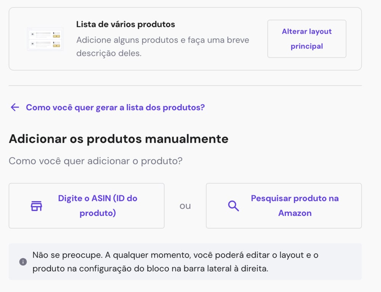Viewport: 381px width, 292px height.
Task: Open the "Como você quer gerar a lista dos produtos?" link
Action: click(115, 107)
